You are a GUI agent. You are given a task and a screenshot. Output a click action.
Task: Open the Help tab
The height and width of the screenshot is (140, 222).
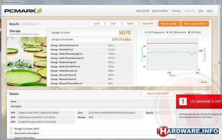tap(210, 11)
